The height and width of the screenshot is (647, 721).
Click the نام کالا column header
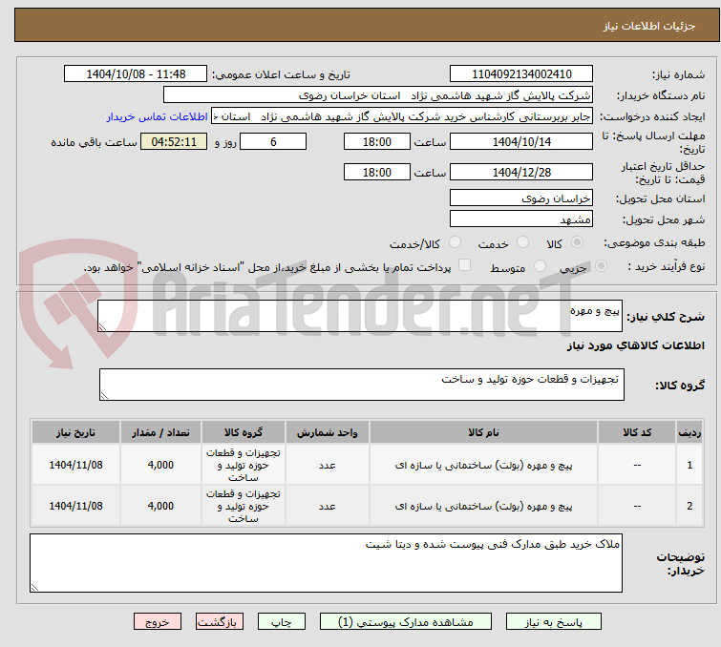(x=483, y=432)
